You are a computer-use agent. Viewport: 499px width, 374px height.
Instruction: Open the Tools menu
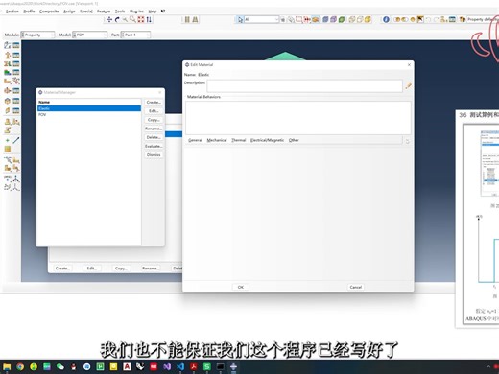(120, 12)
